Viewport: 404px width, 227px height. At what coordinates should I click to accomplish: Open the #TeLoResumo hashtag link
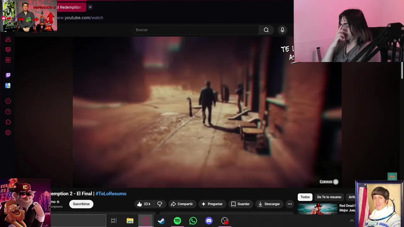(x=111, y=194)
